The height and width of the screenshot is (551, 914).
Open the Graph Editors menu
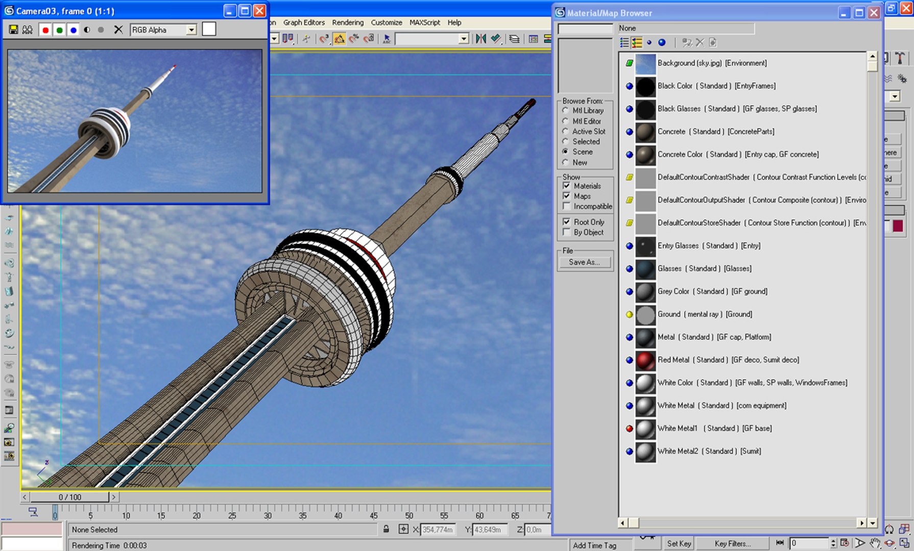tap(304, 22)
